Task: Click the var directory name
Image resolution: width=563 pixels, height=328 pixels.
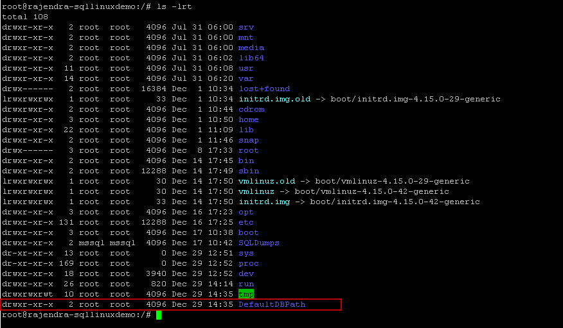Action: pos(246,78)
